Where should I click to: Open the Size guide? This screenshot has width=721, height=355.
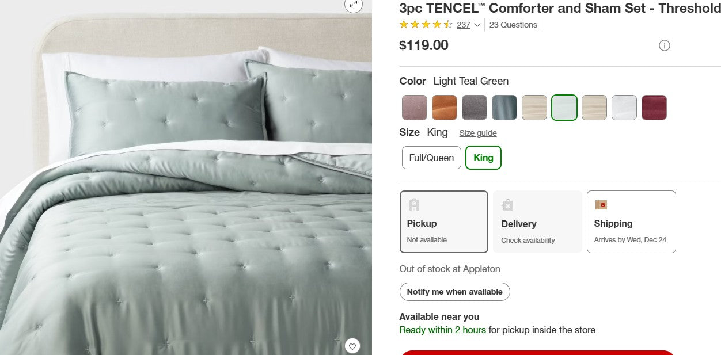477,133
